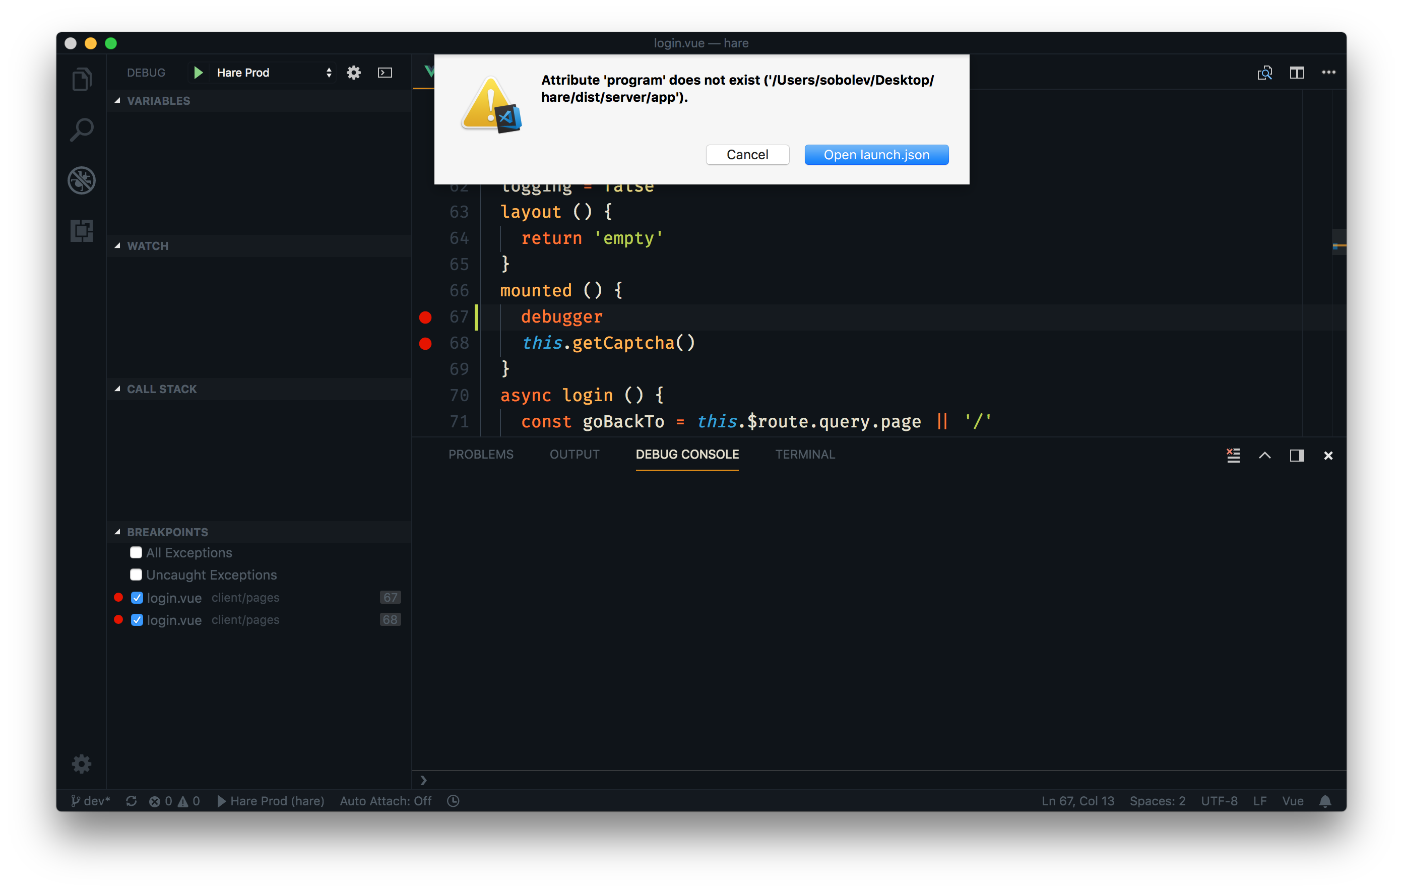1403x892 pixels.
Task: Disable the login.vue line 67 breakpoint checkbox
Action: tap(137, 597)
